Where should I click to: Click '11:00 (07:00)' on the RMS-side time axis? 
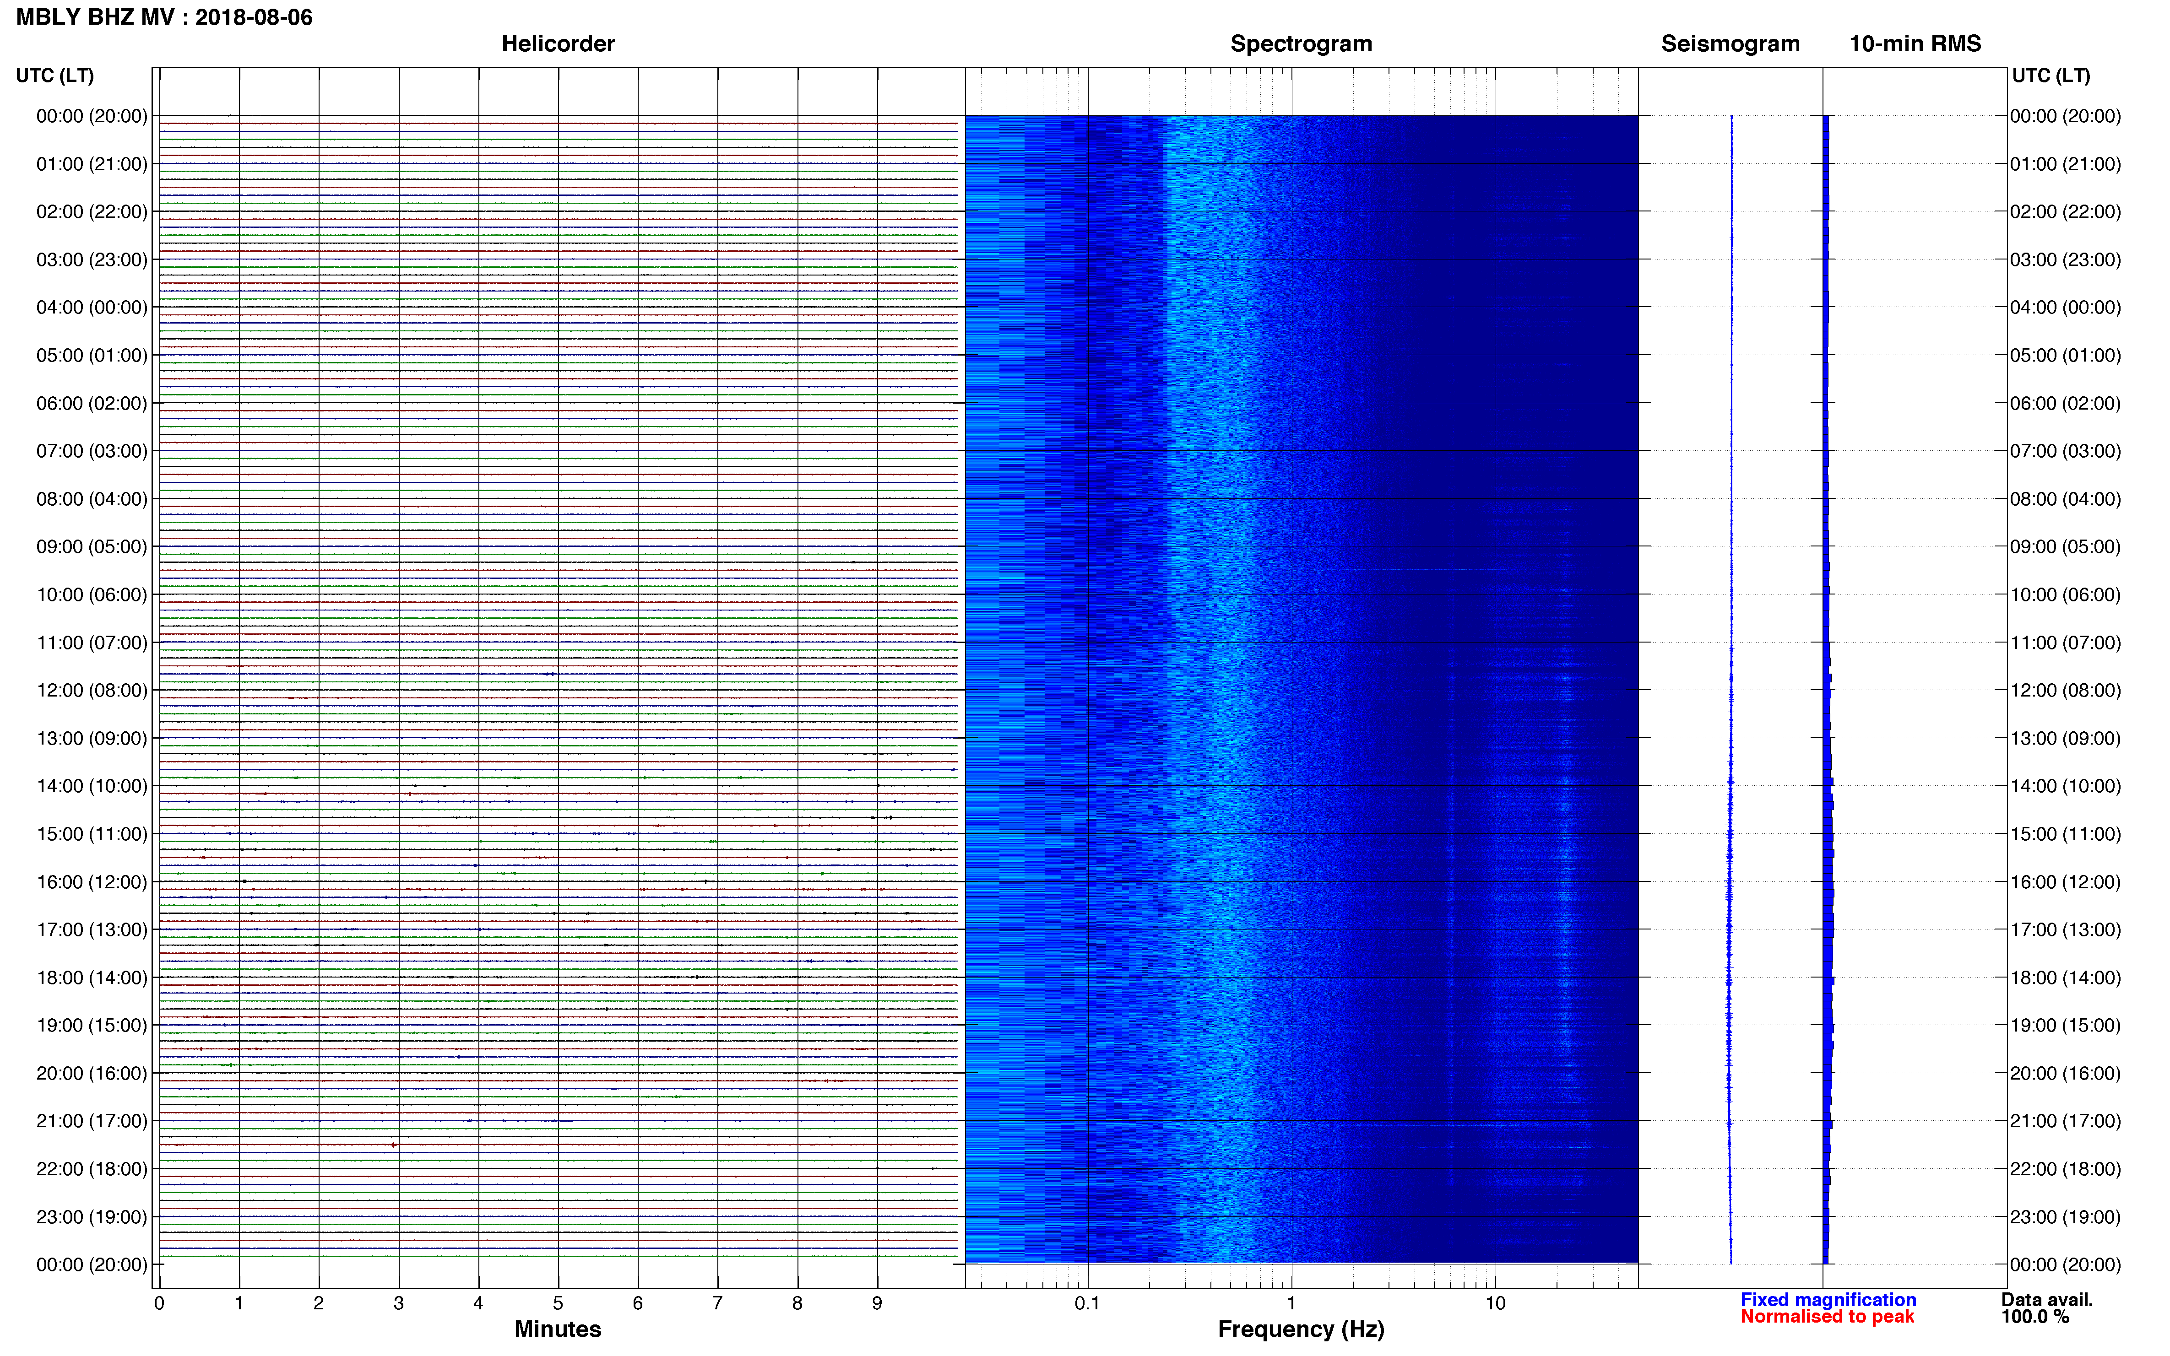(x=2066, y=643)
